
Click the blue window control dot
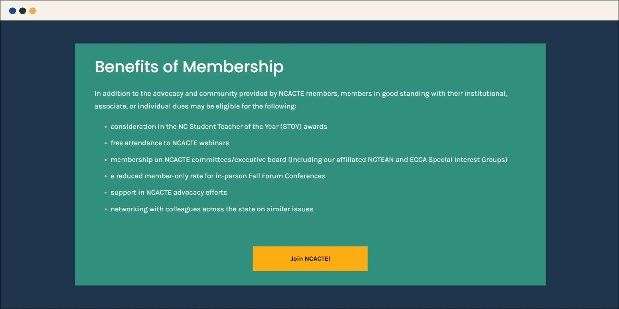tap(13, 11)
